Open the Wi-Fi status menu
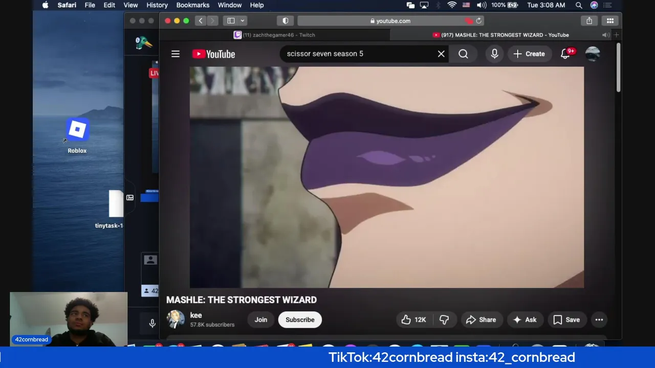The height and width of the screenshot is (368, 655). pyautogui.click(x=452, y=5)
